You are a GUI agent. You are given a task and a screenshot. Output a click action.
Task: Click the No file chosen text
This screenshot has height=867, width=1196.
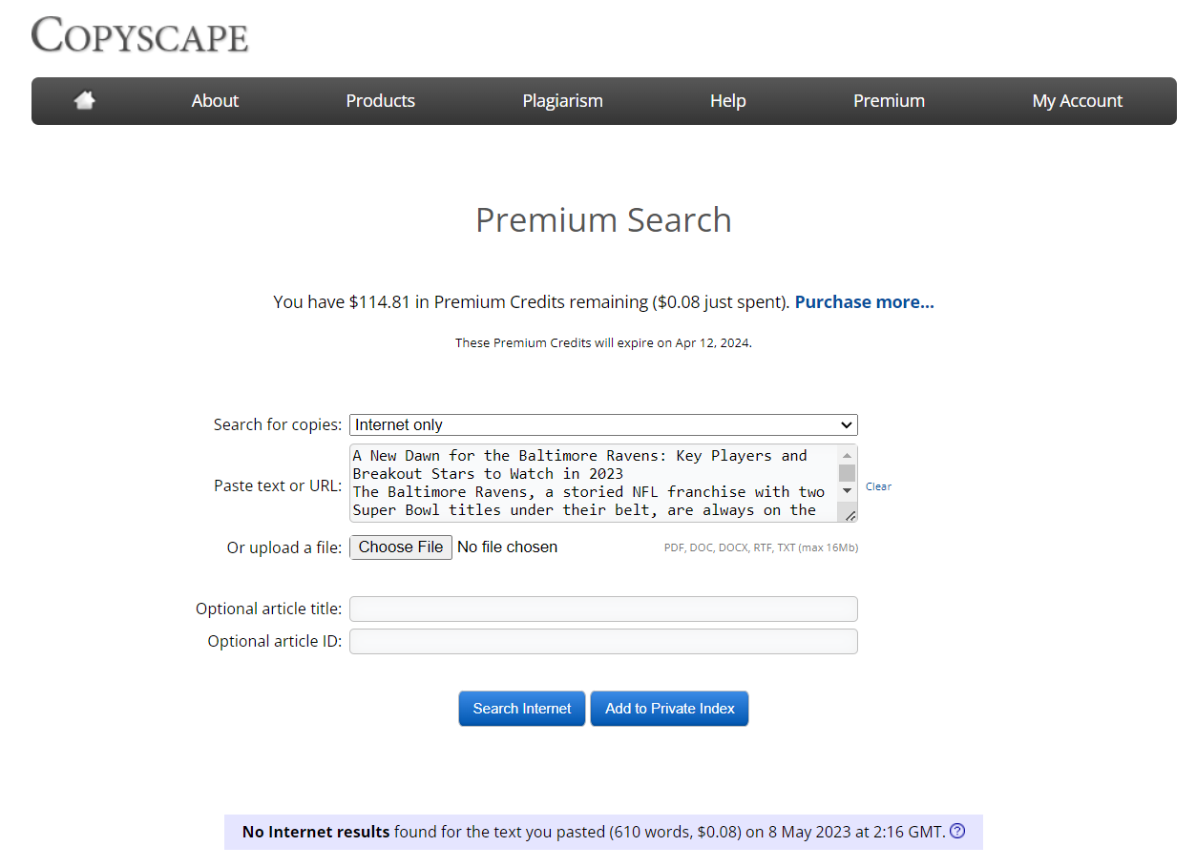coord(507,547)
